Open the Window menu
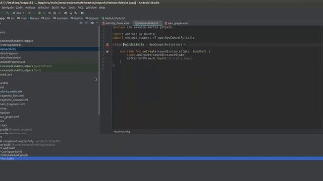Screen dimensions: 323x181 pos(91,8)
